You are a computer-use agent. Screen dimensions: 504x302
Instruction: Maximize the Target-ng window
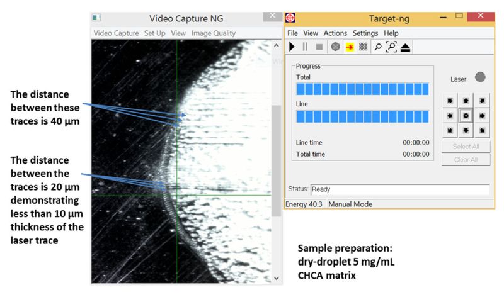pos(459,16)
